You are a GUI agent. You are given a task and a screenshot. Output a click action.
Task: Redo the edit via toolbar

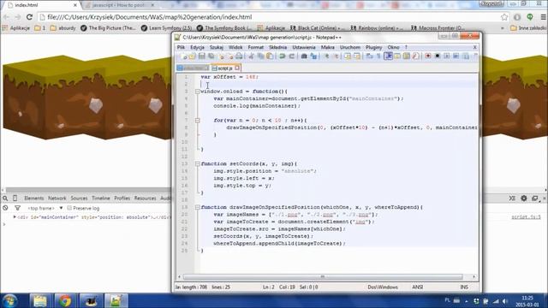[x=291, y=56]
